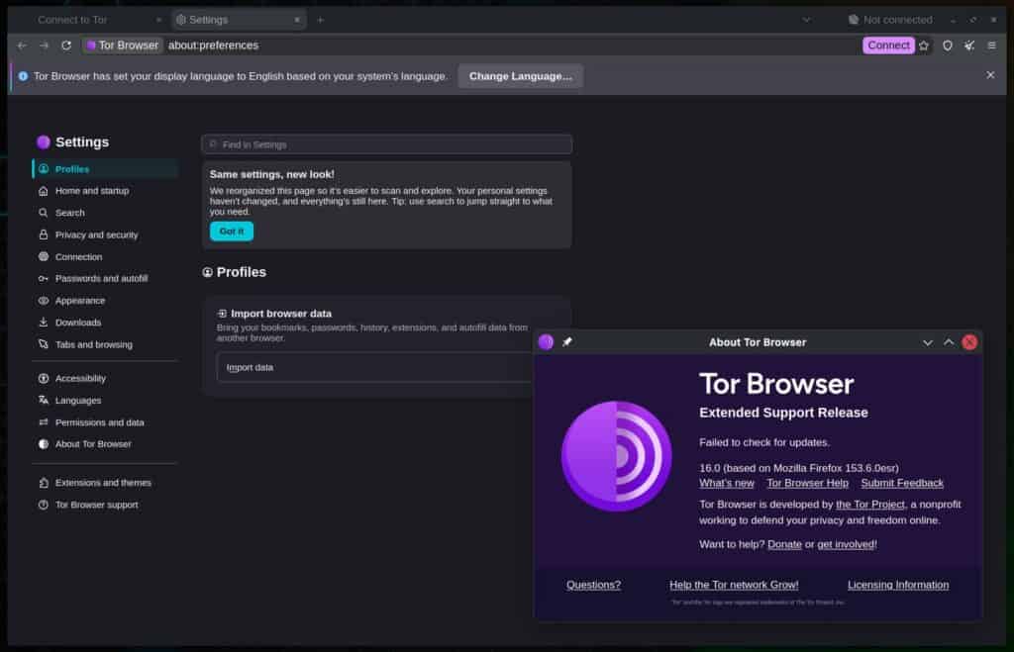Open Connection settings in sidebar
Viewport: 1014px width, 652px height.
click(105, 256)
